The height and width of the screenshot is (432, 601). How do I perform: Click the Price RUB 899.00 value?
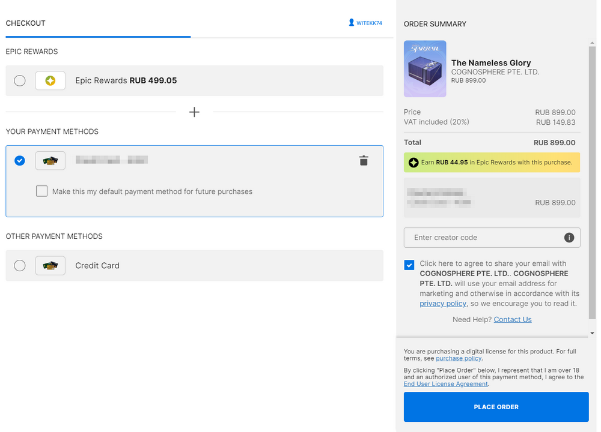(x=555, y=112)
